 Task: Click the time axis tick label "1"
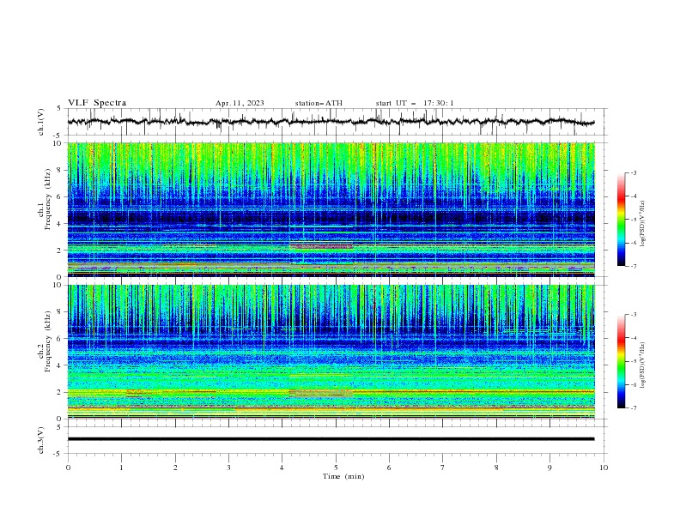pyautogui.click(x=121, y=468)
